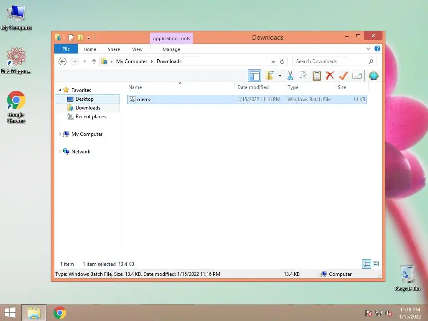
Task: Open Explorer Help question mark
Action: [377, 48]
